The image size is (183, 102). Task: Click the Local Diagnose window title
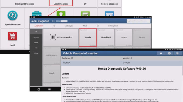click(40, 21)
